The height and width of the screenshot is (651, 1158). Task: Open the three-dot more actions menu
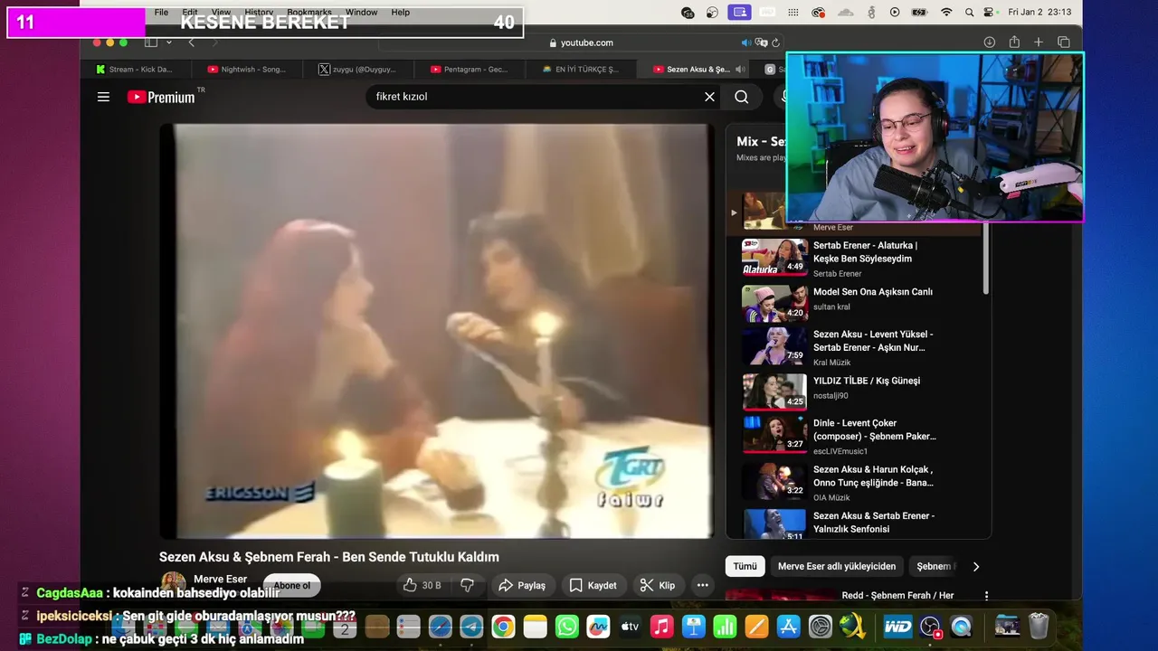tap(702, 585)
